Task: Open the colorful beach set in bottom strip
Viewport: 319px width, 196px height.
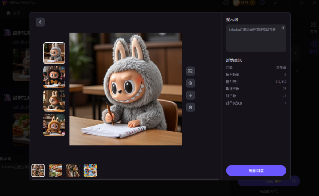Action: click(90, 170)
